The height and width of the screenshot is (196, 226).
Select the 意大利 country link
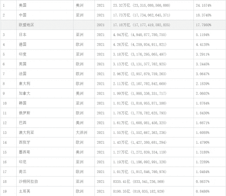(x=24, y=83)
